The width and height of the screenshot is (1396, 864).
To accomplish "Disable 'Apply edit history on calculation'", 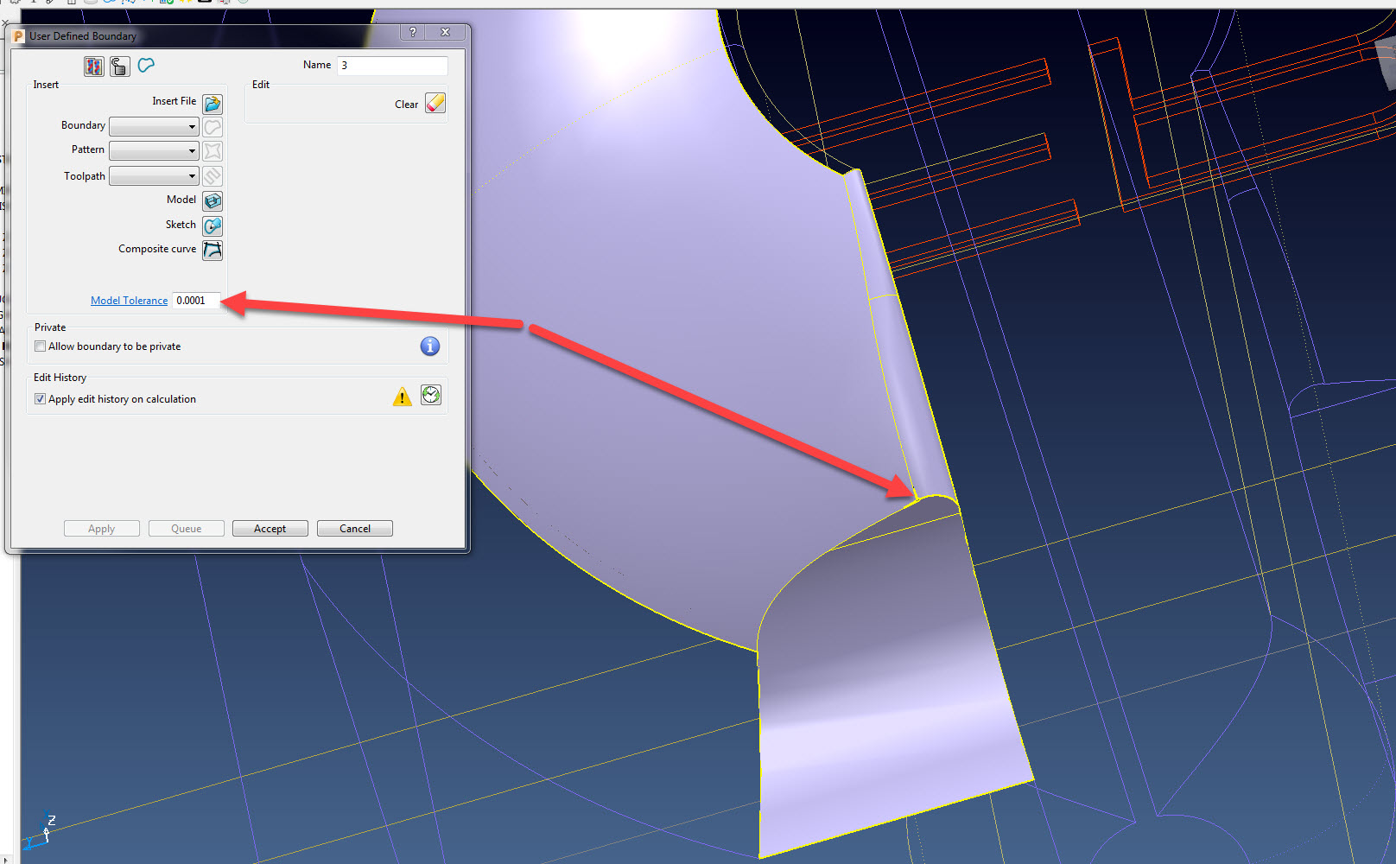I will (40, 398).
